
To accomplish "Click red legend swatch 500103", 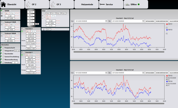I will [x=167, y=76].
